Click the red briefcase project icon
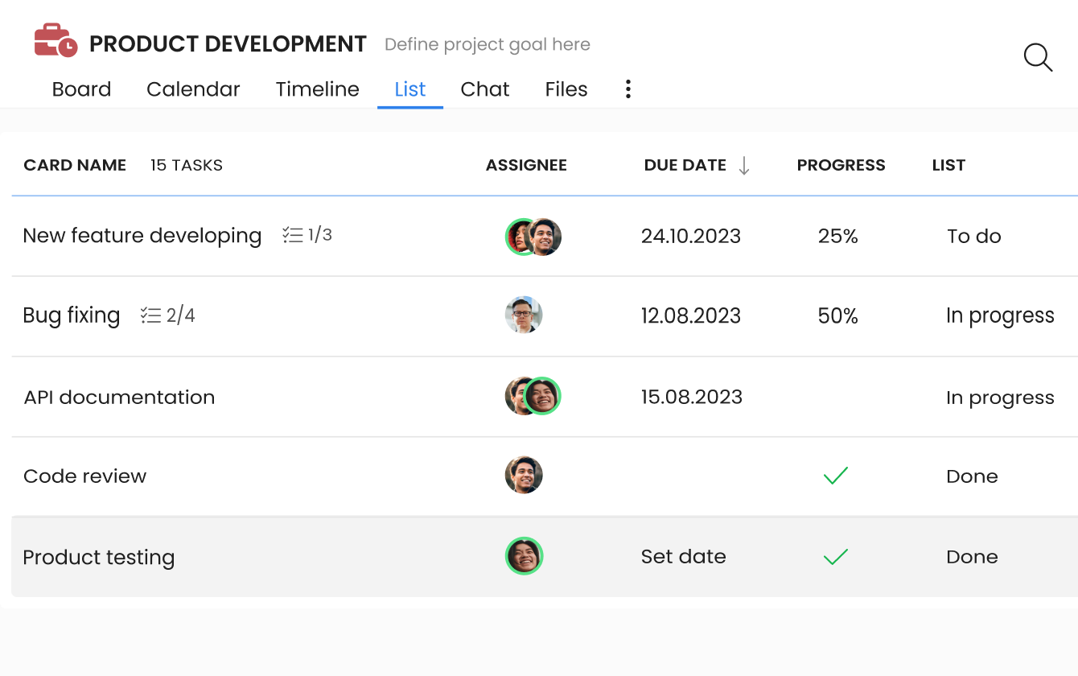The image size is (1078, 676). [56, 41]
